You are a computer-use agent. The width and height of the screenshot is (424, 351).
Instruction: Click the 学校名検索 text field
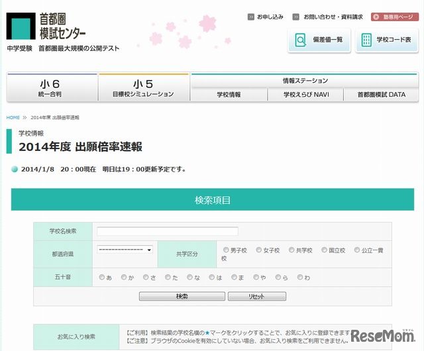point(168,232)
